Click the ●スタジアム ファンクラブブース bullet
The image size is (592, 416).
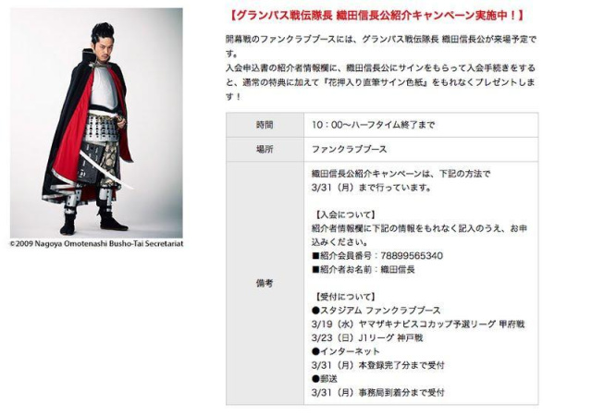coord(376,311)
